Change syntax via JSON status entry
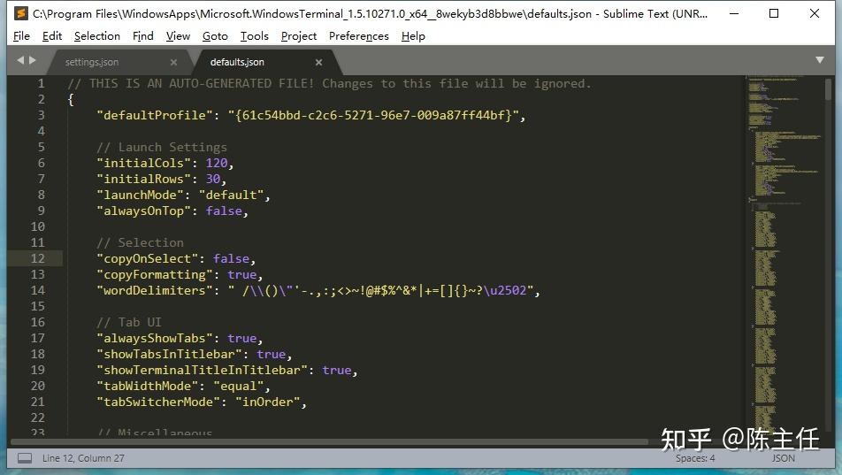Image resolution: width=842 pixels, height=475 pixels. point(783,458)
